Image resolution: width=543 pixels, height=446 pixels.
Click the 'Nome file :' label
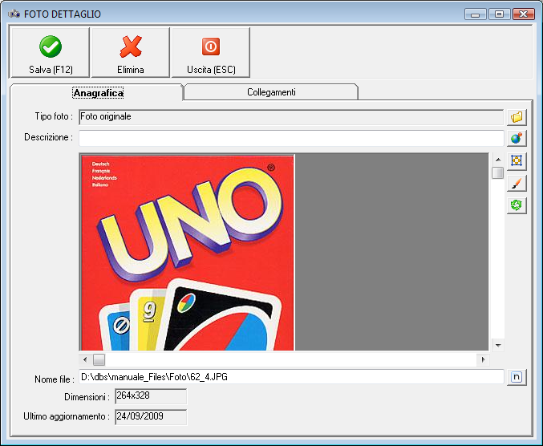55,379
